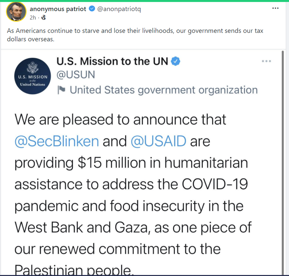Follow the @SecBlinken mention
This screenshot has height=276, width=289.
pyautogui.click(x=57, y=141)
